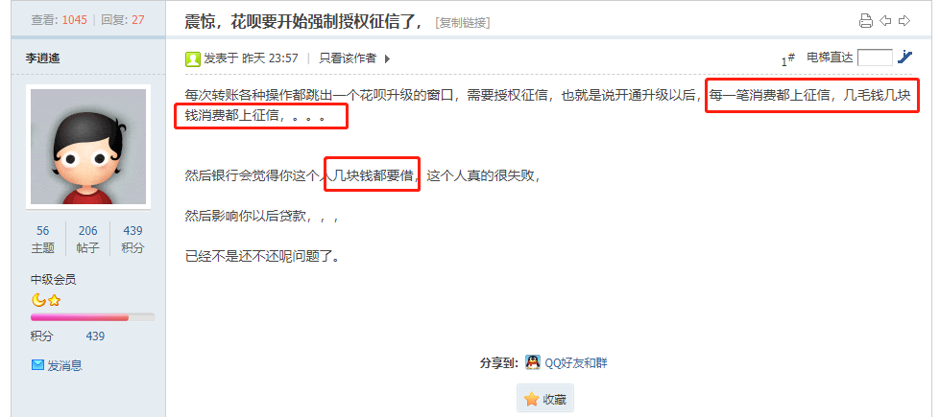The image size is (940, 417).
Task: Open 李逍遥 user profile name
Action: pyautogui.click(x=42, y=58)
